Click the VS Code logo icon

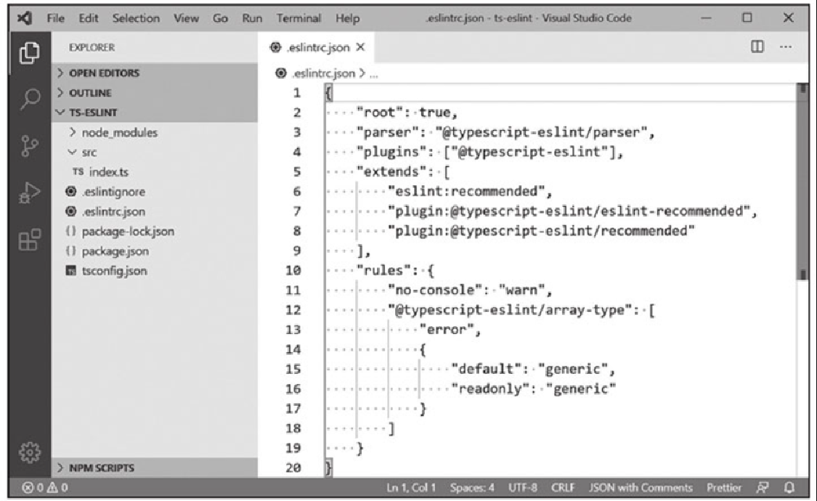pyautogui.click(x=25, y=18)
